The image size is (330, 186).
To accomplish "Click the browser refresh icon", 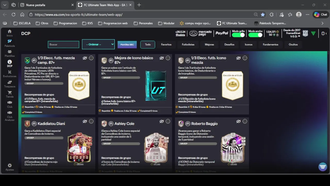I will [13, 15].
